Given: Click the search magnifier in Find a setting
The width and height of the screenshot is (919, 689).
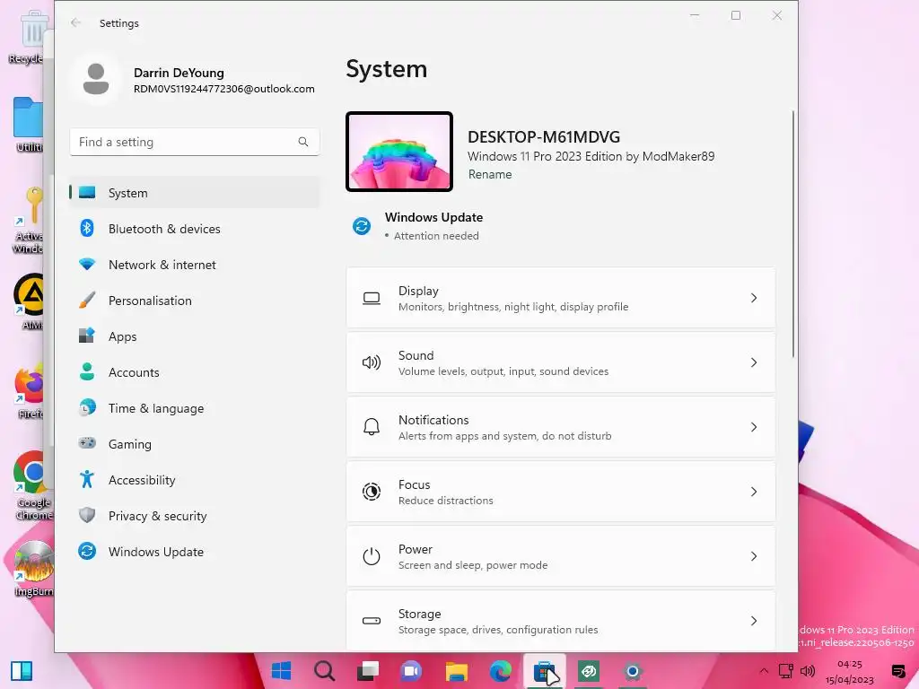Looking at the screenshot, I should click(303, 142).
